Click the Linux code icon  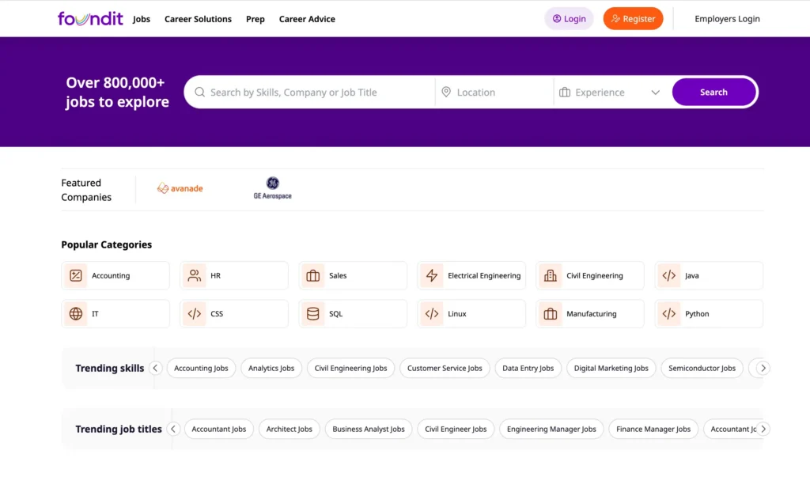point(432,314)
